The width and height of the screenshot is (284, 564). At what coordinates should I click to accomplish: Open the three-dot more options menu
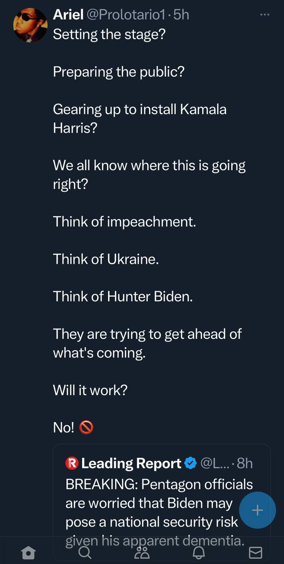coord(264,15)
